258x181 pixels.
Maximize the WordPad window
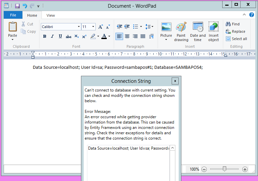point(236,4)
